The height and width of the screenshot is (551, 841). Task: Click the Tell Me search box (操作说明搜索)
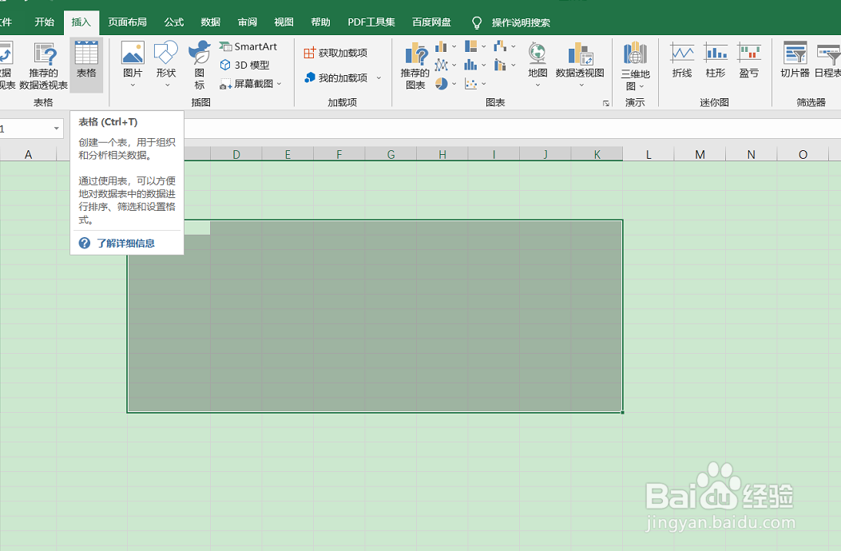tap(521, 22)
